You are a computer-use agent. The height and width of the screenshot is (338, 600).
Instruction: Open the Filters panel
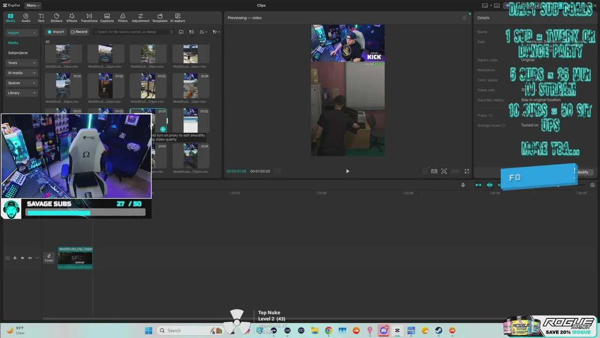coord(123,18)
